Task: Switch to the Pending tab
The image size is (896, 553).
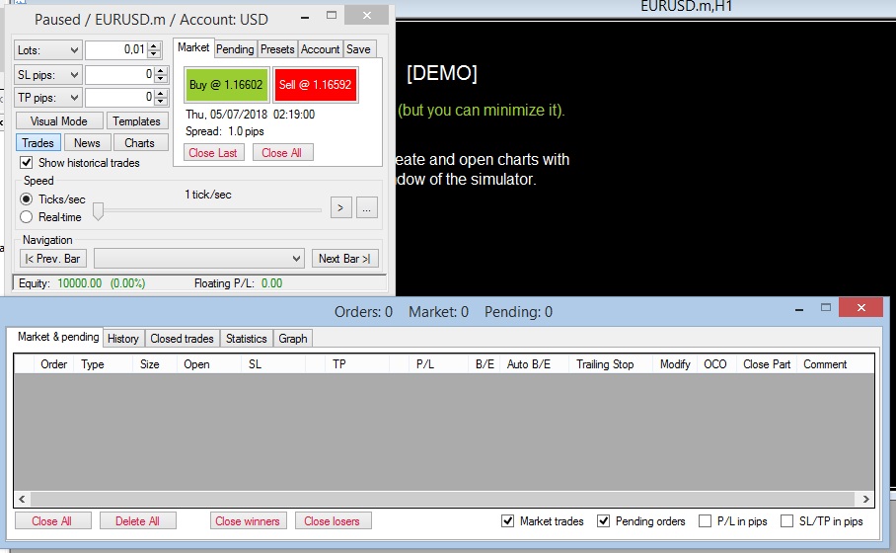Action: point(235,49)
